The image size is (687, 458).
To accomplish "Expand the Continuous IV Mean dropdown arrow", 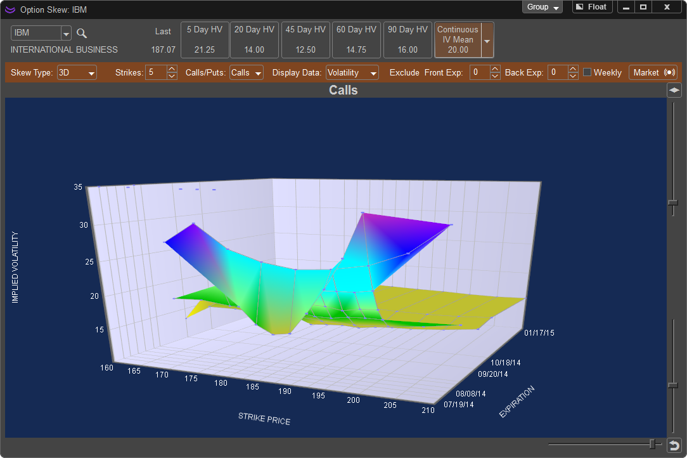I will coord(487,41).
